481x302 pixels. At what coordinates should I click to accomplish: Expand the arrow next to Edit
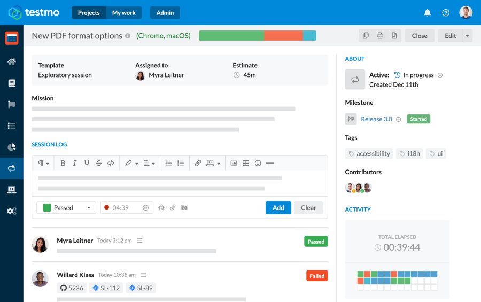click(x=468, y=36)
